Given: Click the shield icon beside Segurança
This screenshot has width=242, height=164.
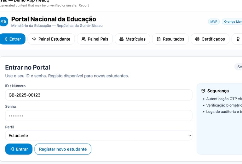Looking at the screenshot, I should tap(203, 91).
